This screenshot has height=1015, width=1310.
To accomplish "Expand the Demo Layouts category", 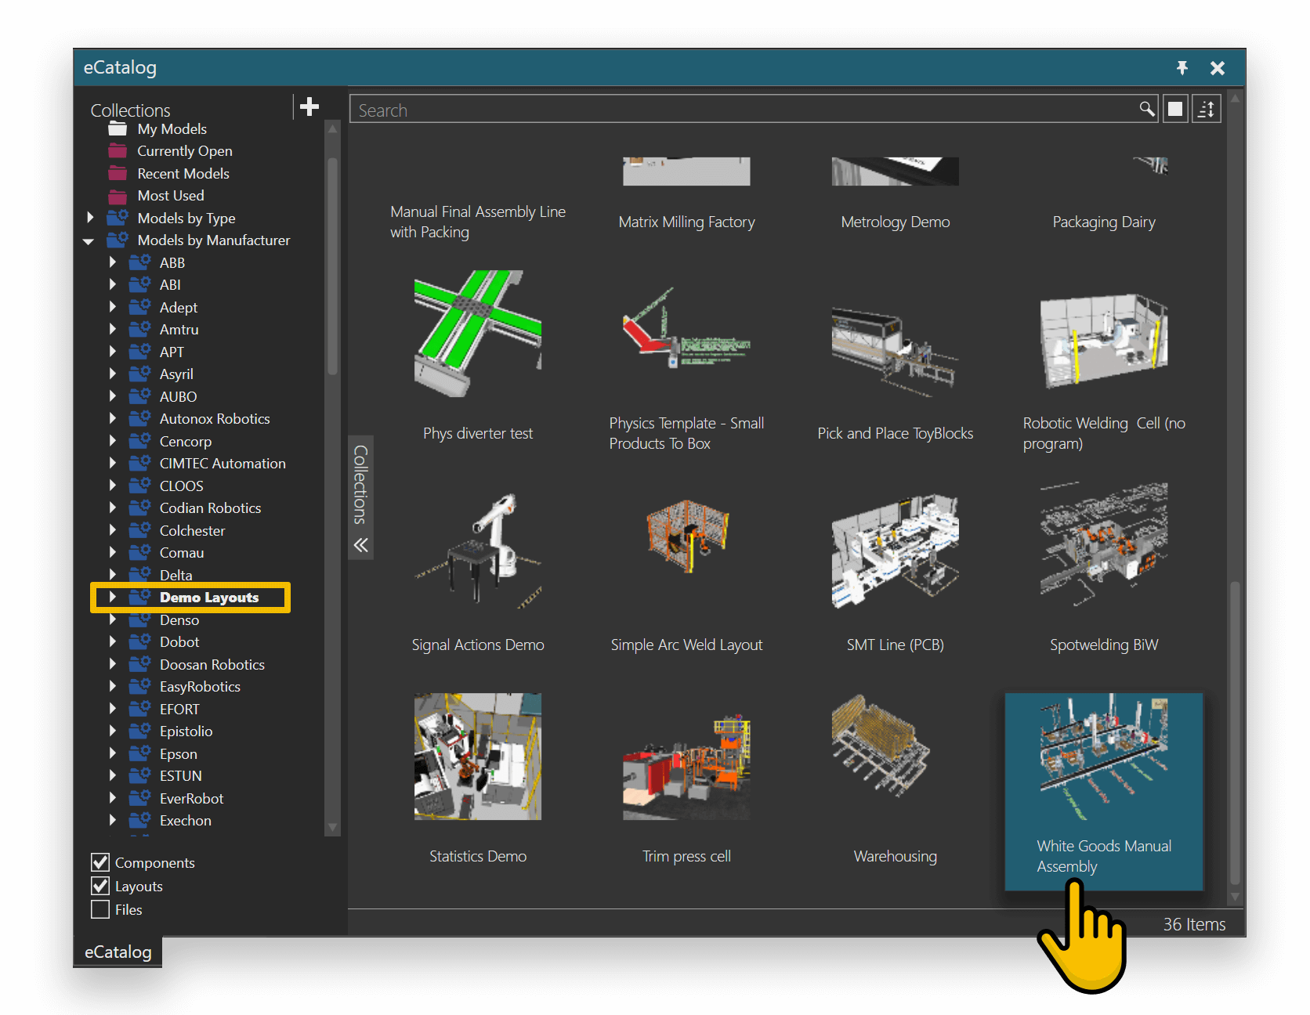I will (113, 597).
